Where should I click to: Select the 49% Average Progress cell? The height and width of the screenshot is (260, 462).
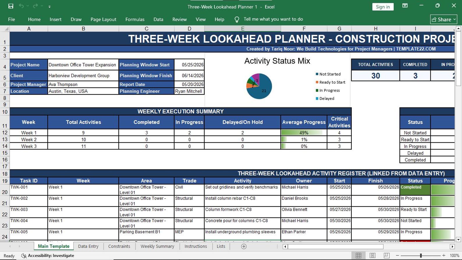click(304, 132)
